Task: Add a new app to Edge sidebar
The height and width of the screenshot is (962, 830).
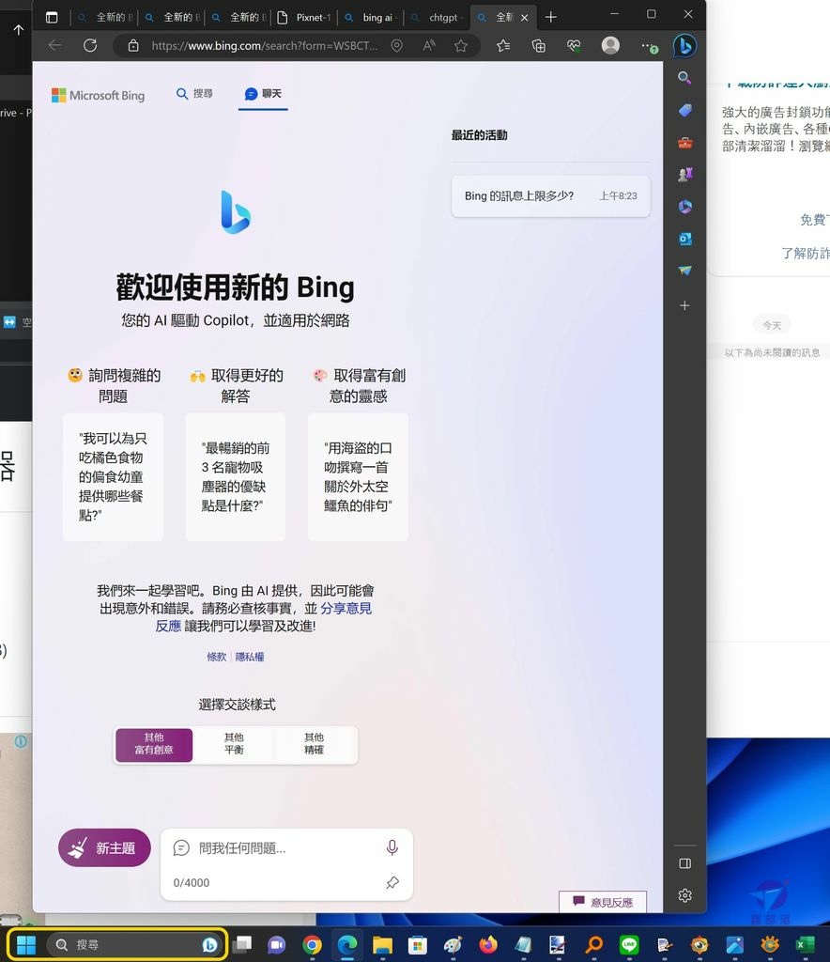Action: click(684, 305)
